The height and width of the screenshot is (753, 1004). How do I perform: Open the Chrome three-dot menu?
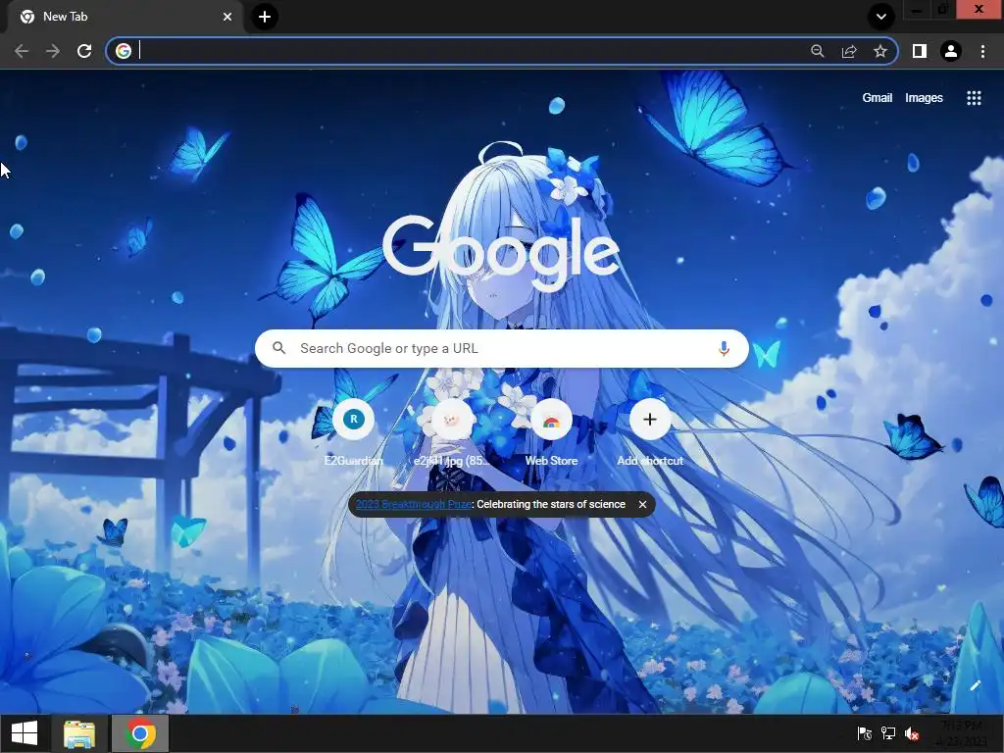coord(982,51)
